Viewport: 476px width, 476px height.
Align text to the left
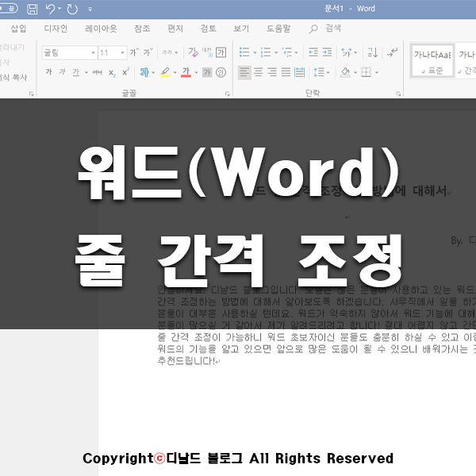(244, 72)
